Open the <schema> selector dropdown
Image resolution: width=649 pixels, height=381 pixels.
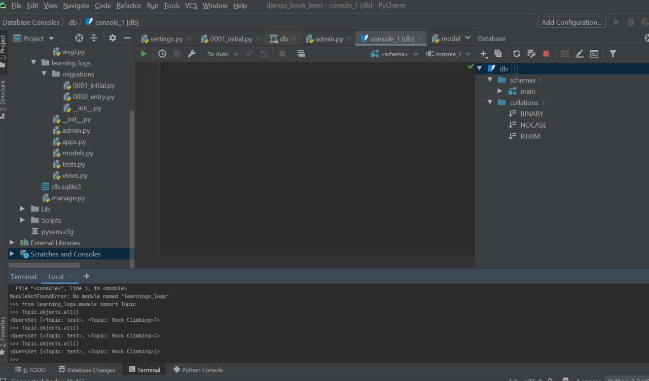[395, 54]
